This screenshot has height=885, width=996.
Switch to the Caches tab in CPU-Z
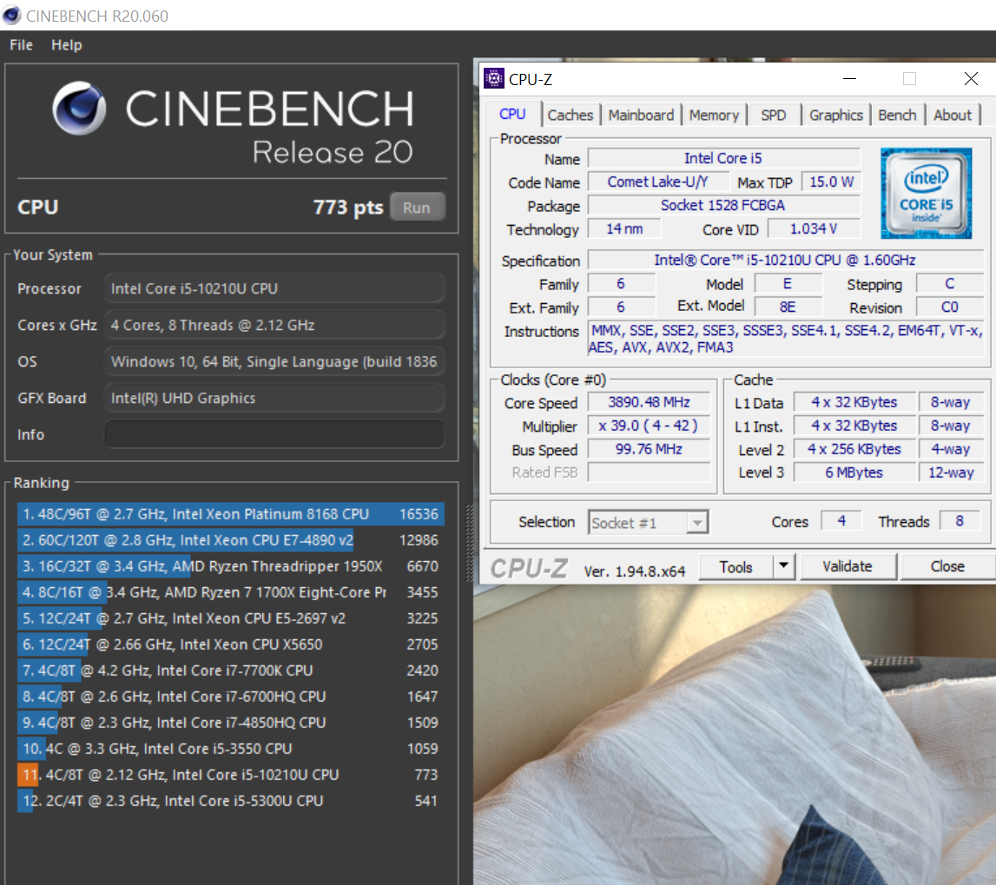click(x=570, y=115)
